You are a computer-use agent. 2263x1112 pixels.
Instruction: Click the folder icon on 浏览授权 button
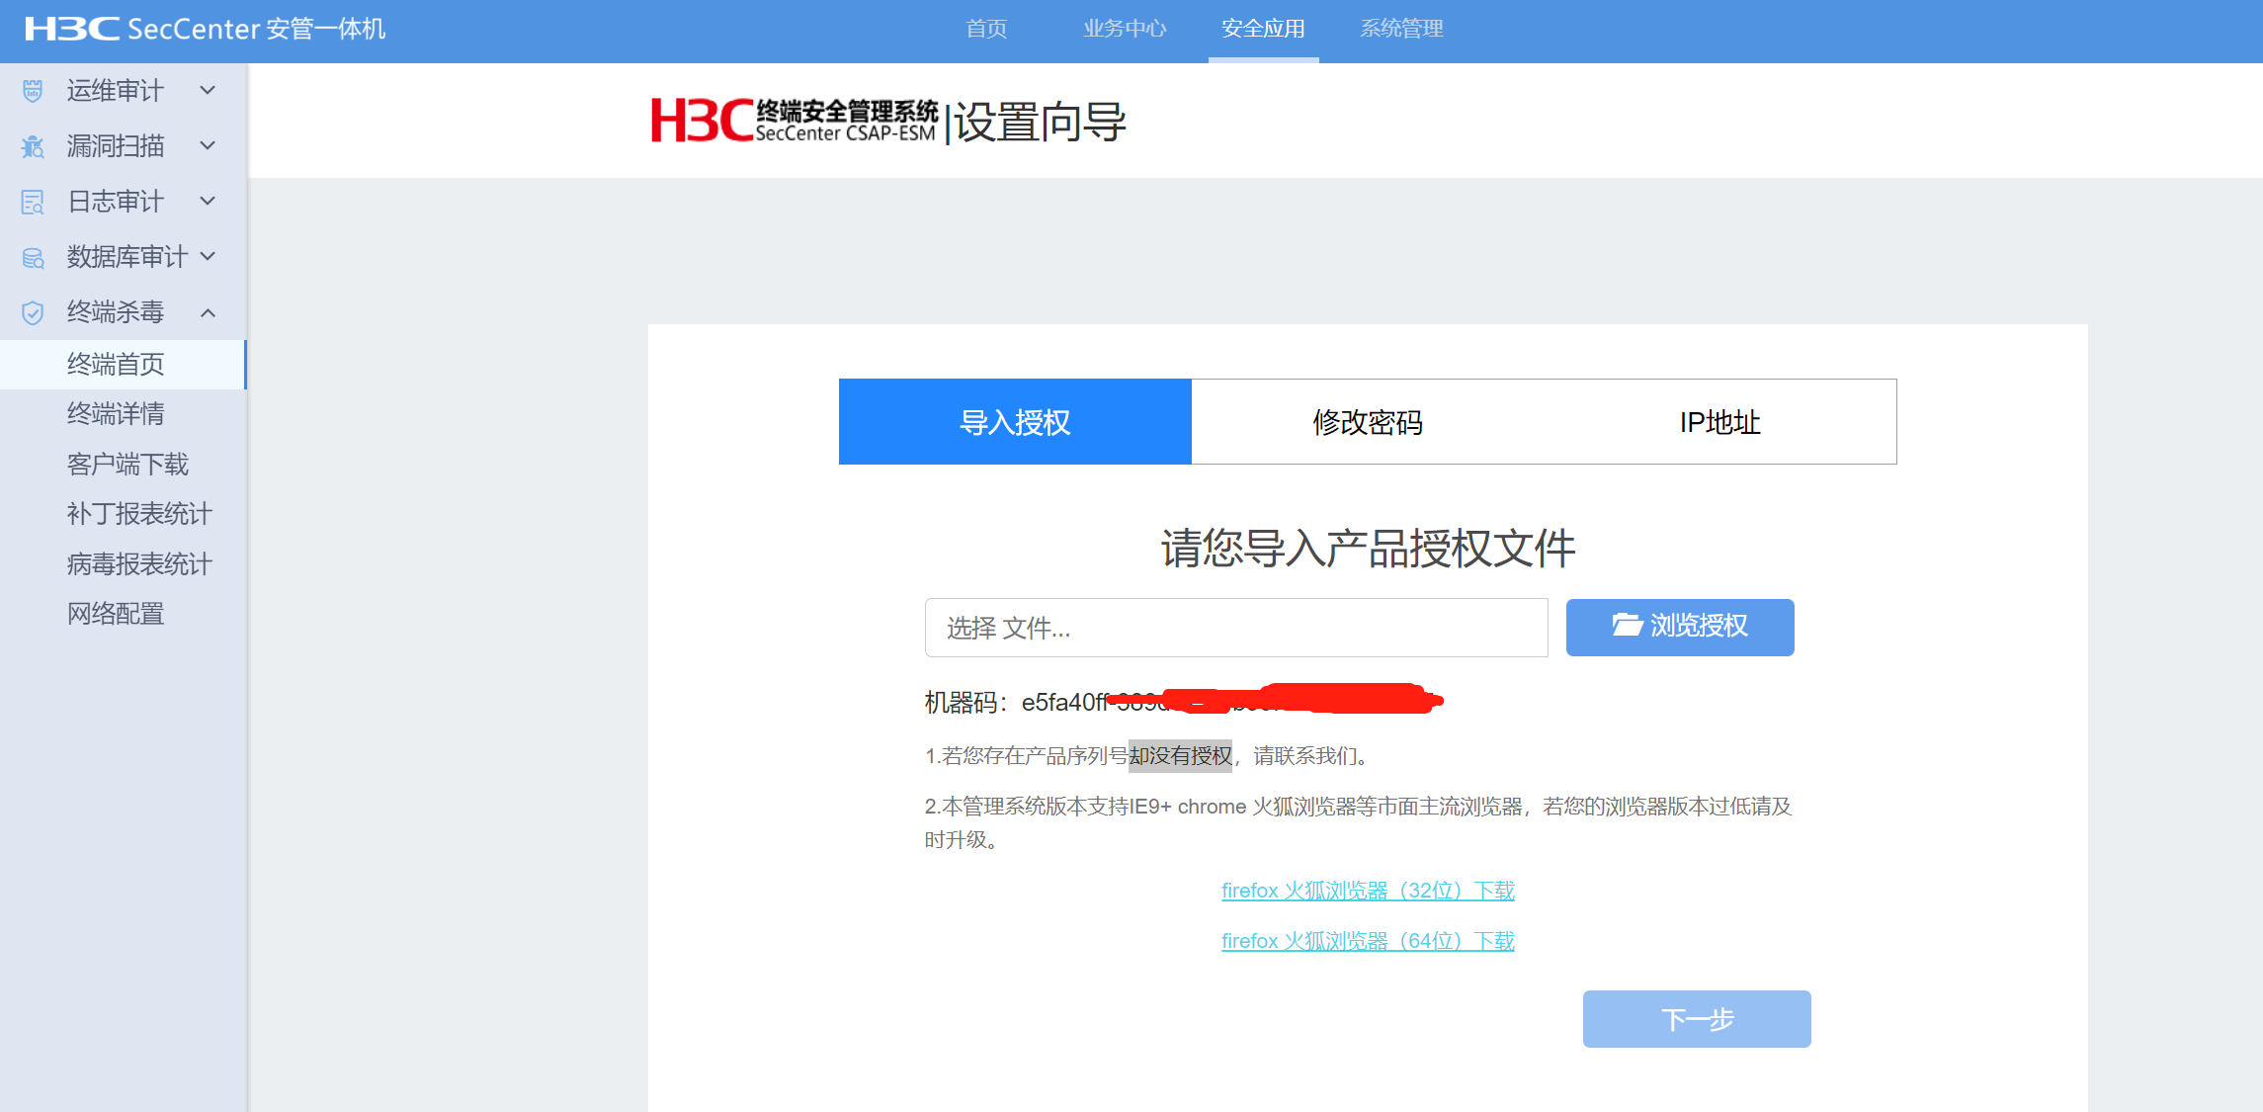[x=1627, y=625]
